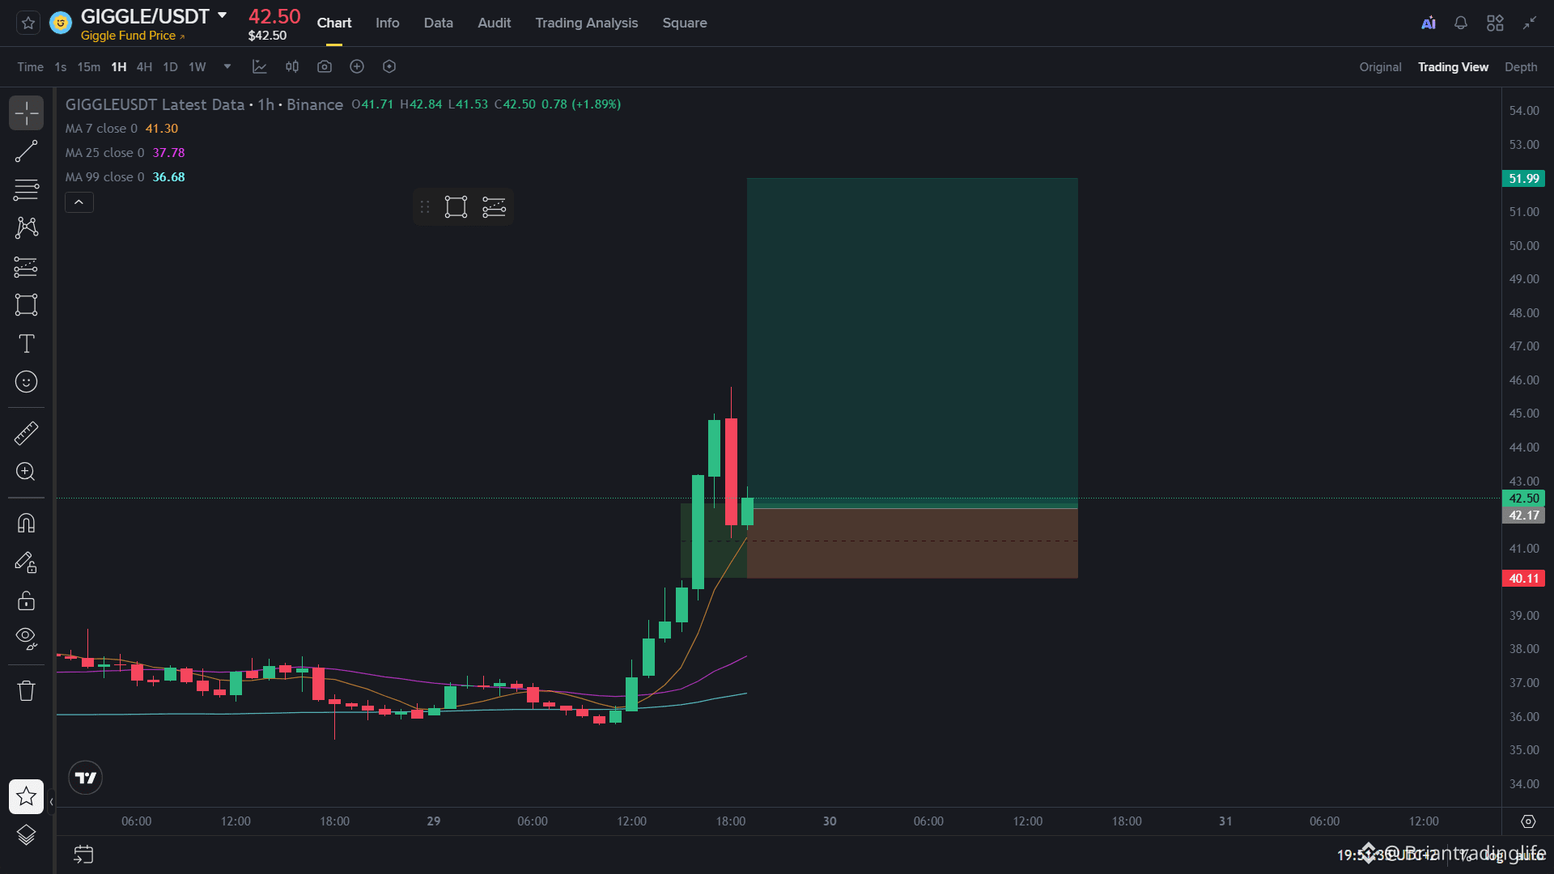
Task: Select the 1D interval
Action: tap(170, 67)
